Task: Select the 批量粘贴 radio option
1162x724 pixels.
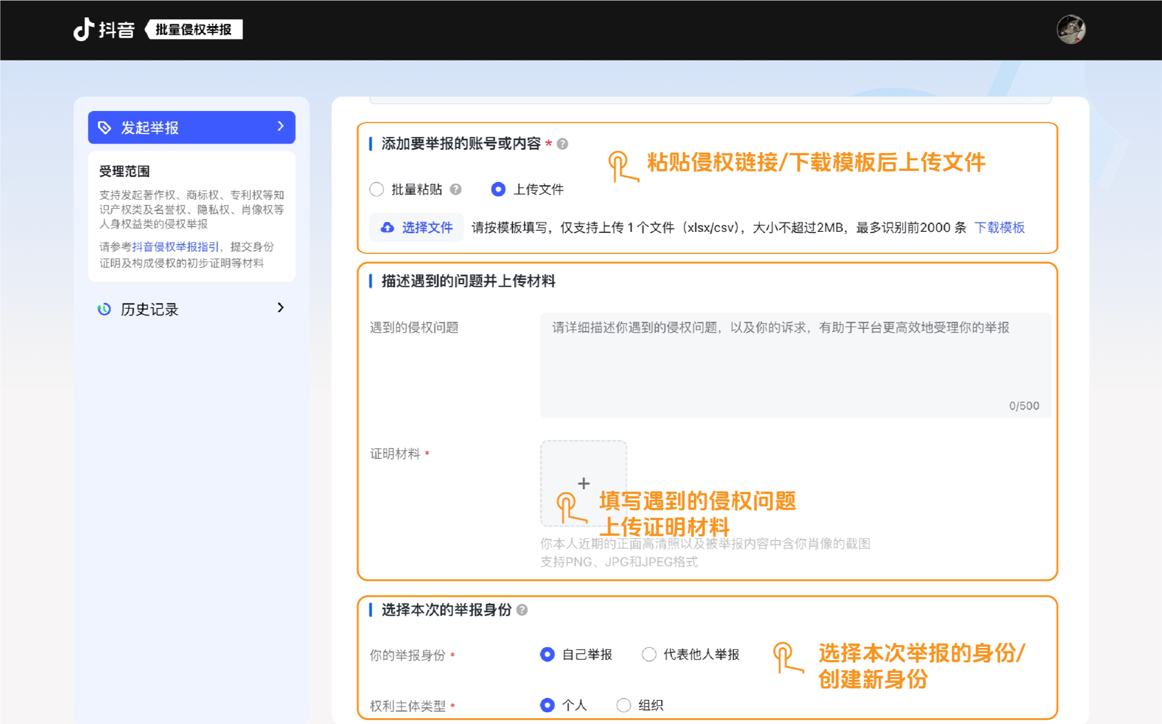Action: 377,189
